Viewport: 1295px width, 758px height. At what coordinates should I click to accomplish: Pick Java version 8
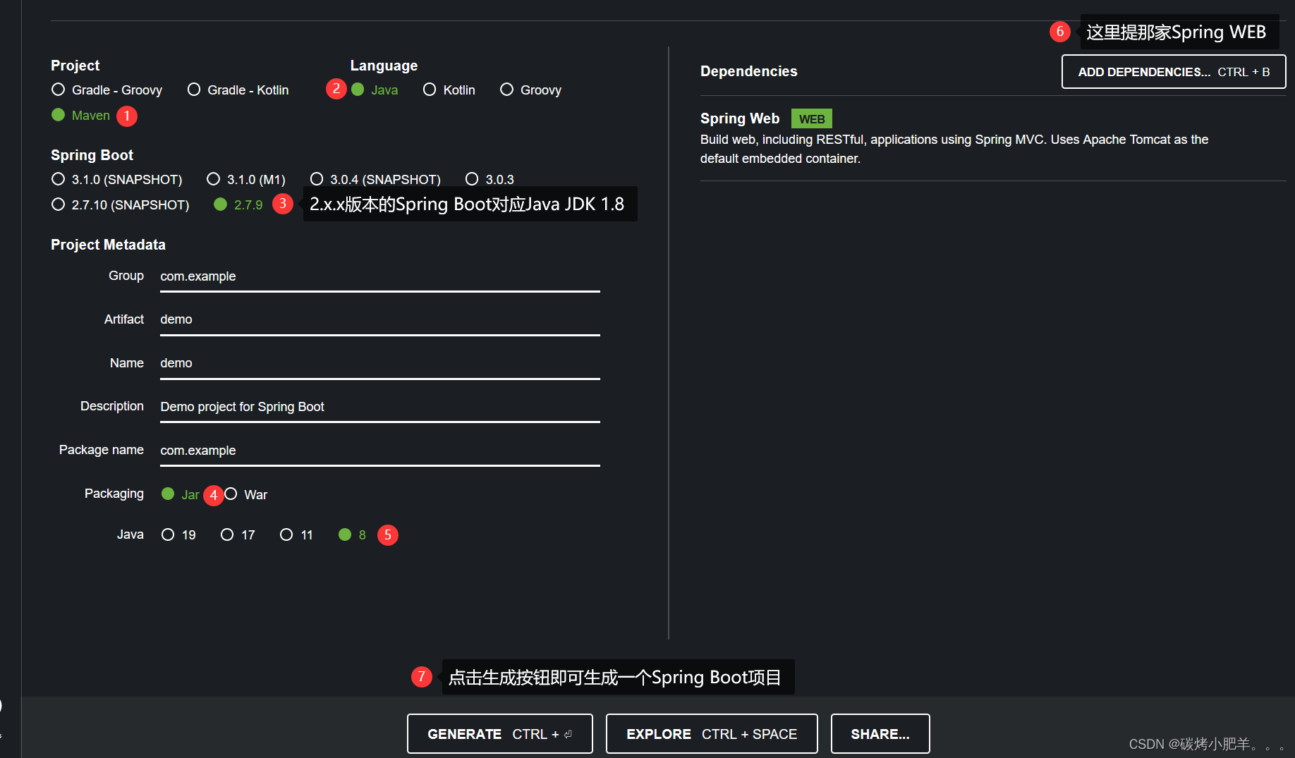tap(353, 535)
